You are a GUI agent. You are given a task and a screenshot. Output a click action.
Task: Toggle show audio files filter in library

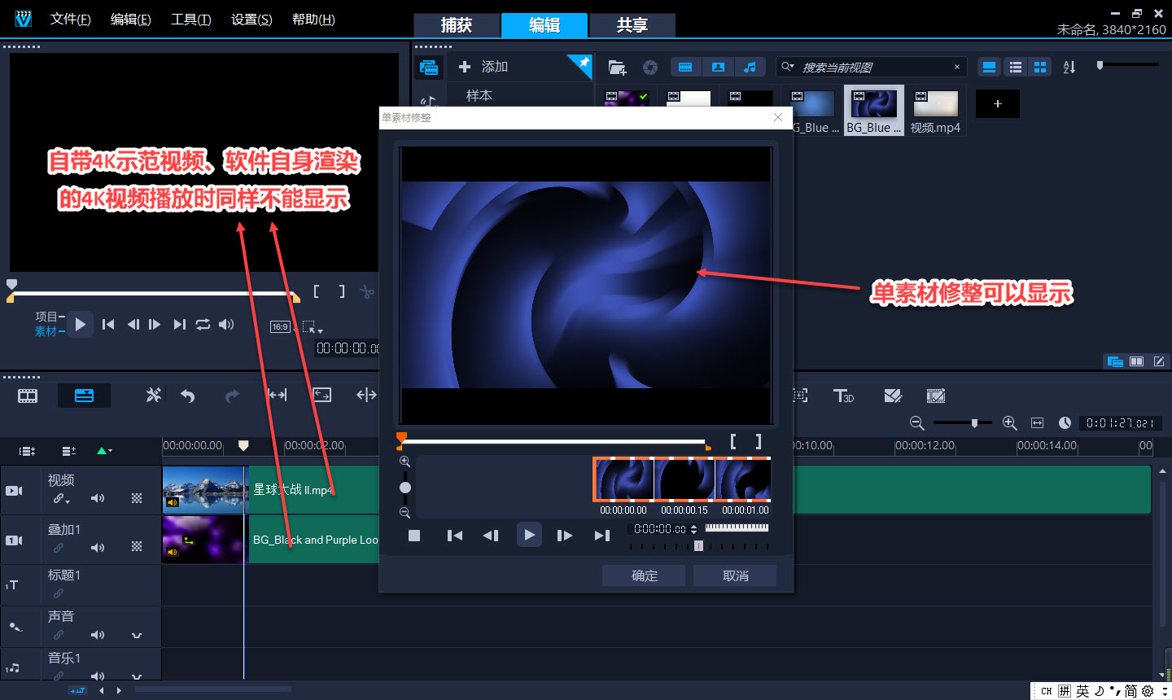click(x=750, y=67)
